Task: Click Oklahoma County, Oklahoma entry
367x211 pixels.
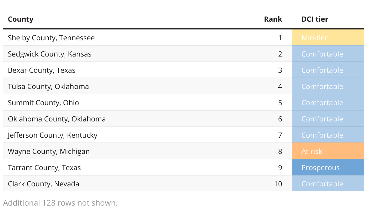Action: pos(57,119)
